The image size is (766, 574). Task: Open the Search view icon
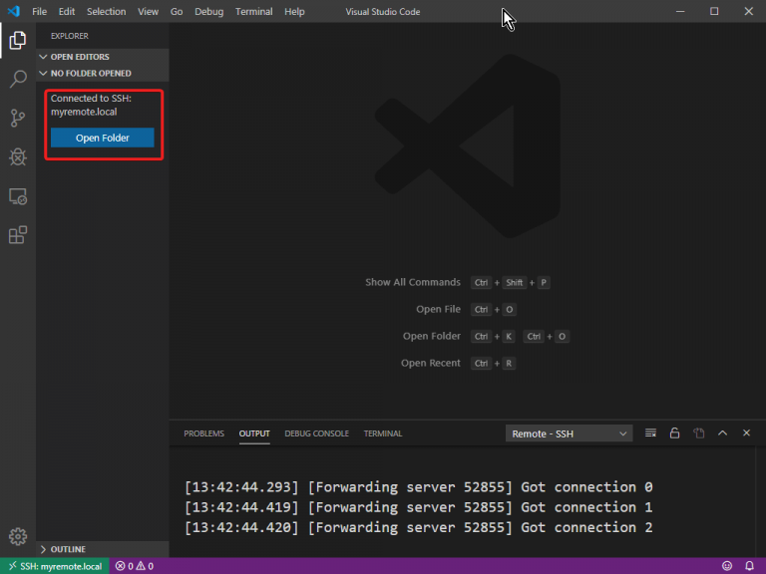point(18,79)
